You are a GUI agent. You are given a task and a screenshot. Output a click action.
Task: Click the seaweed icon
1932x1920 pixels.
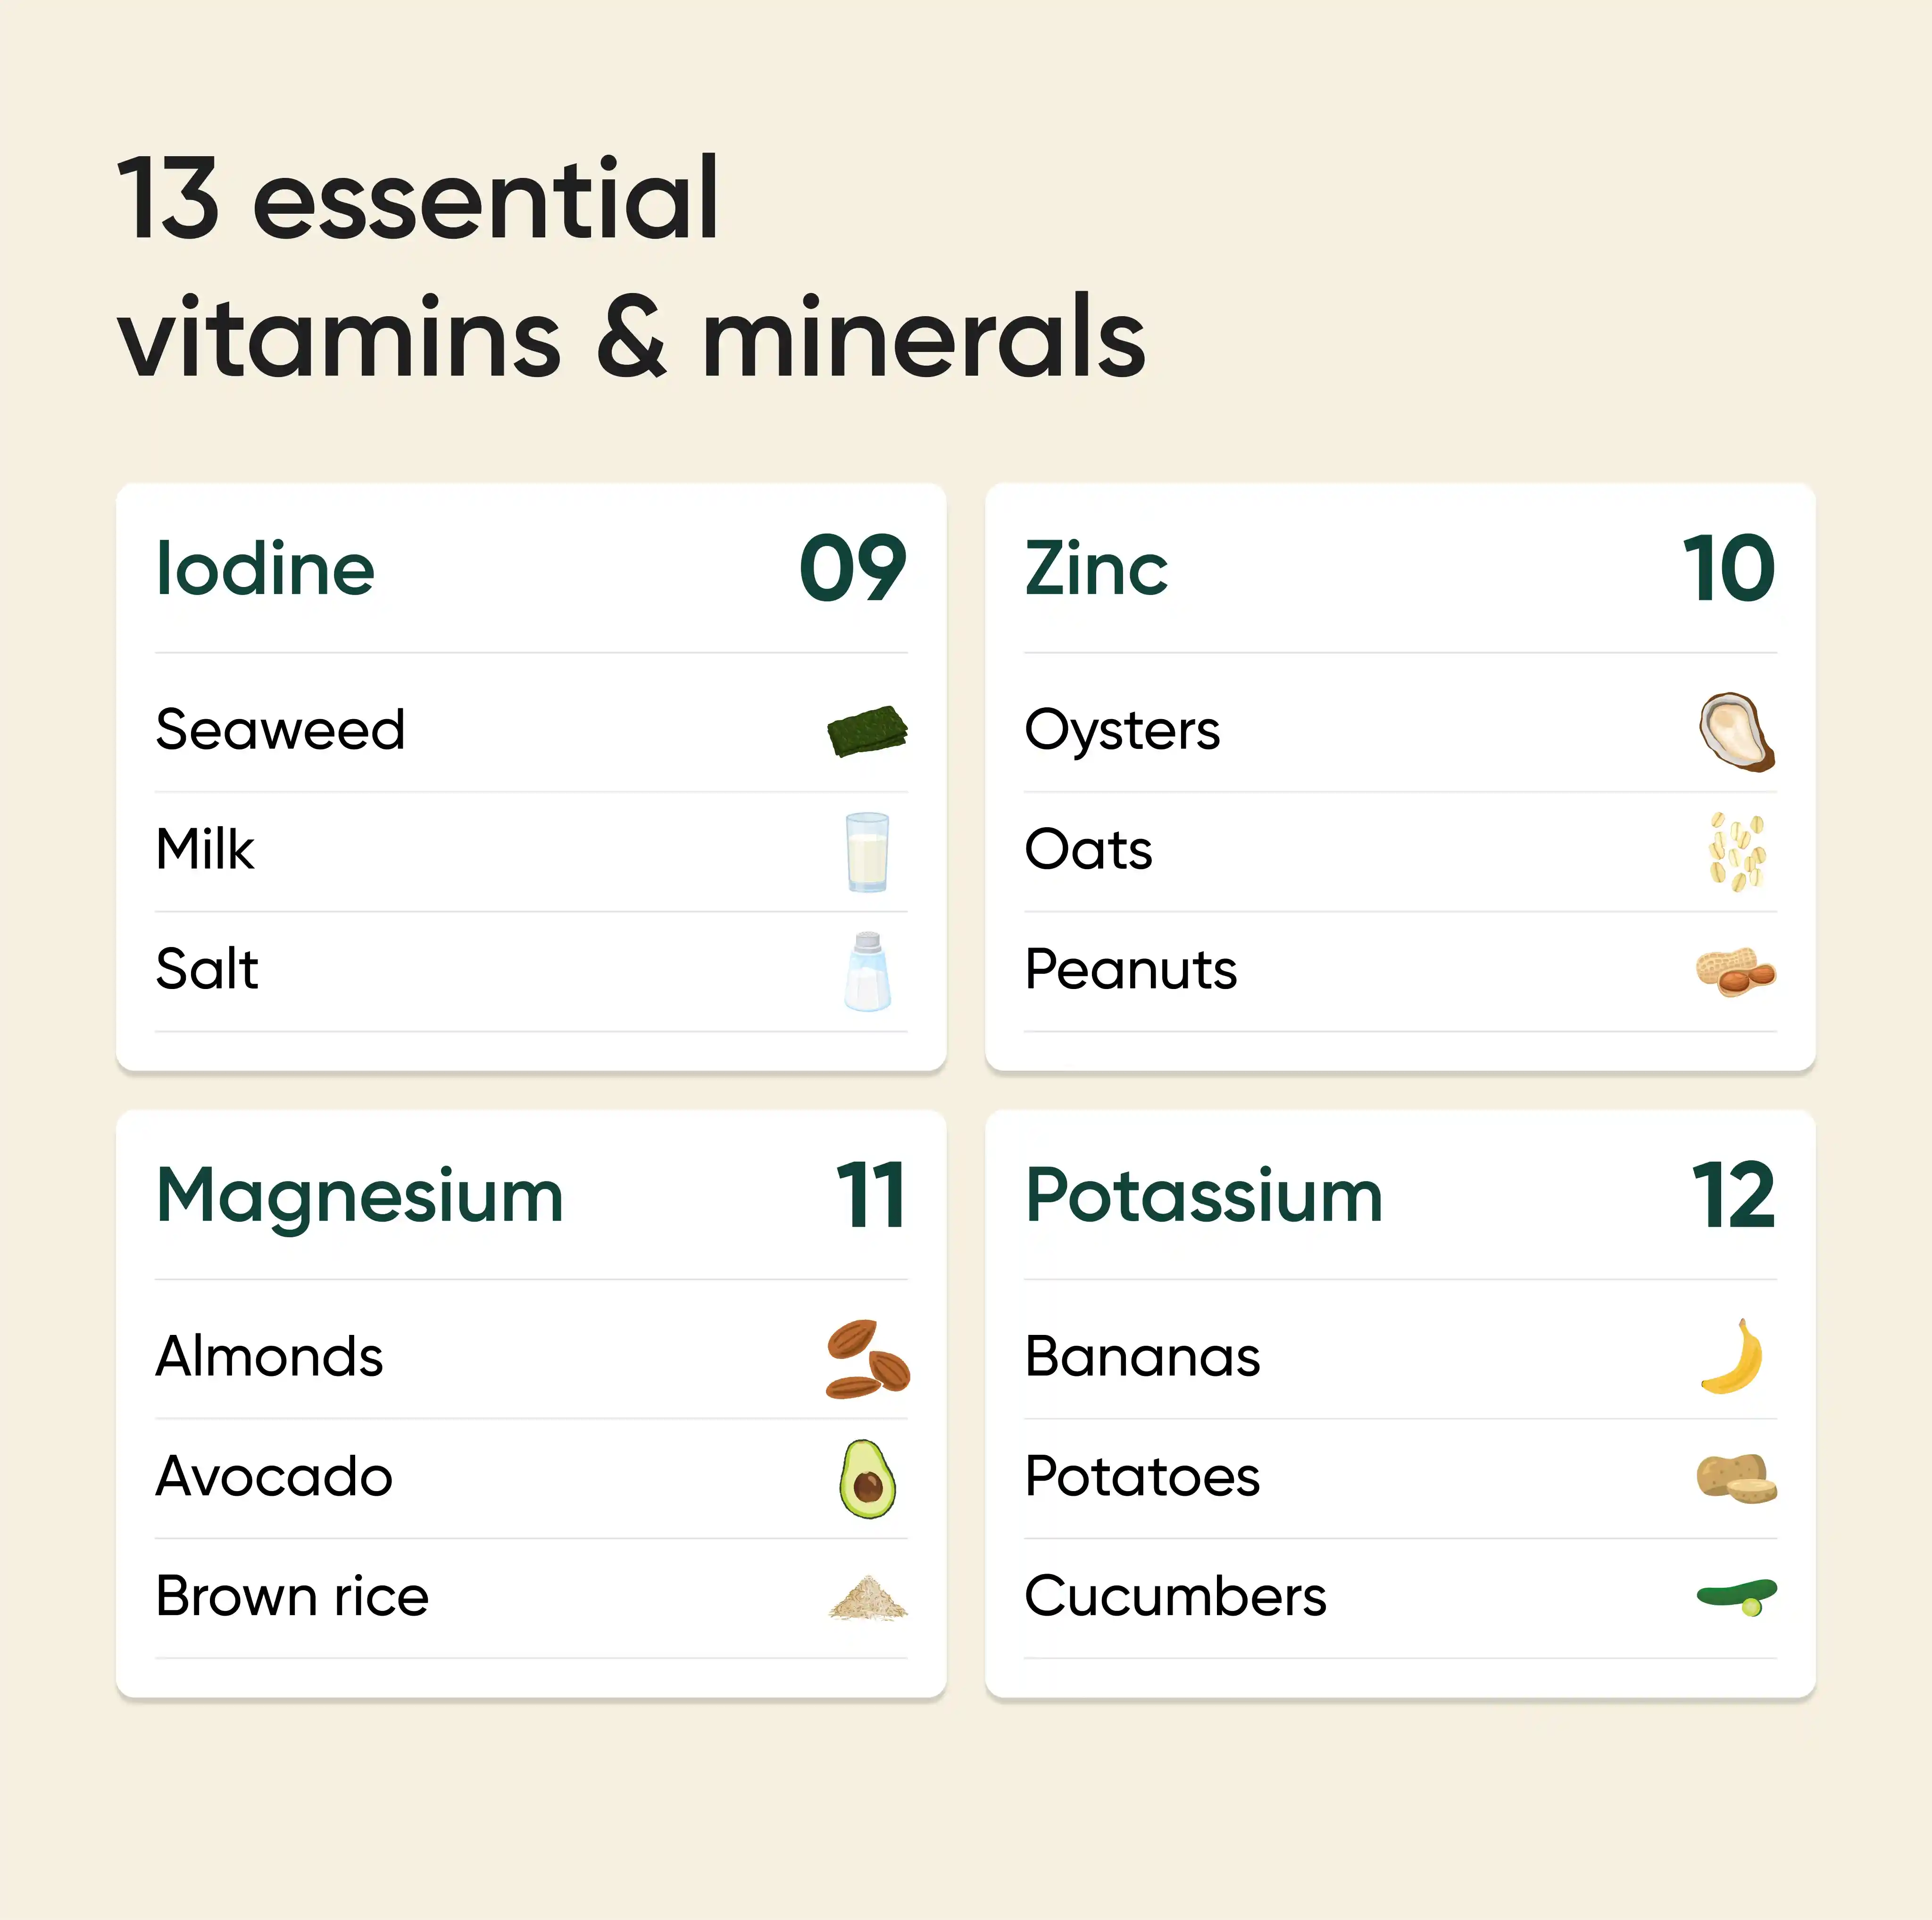pyautogui.click(x=867, y=731)
